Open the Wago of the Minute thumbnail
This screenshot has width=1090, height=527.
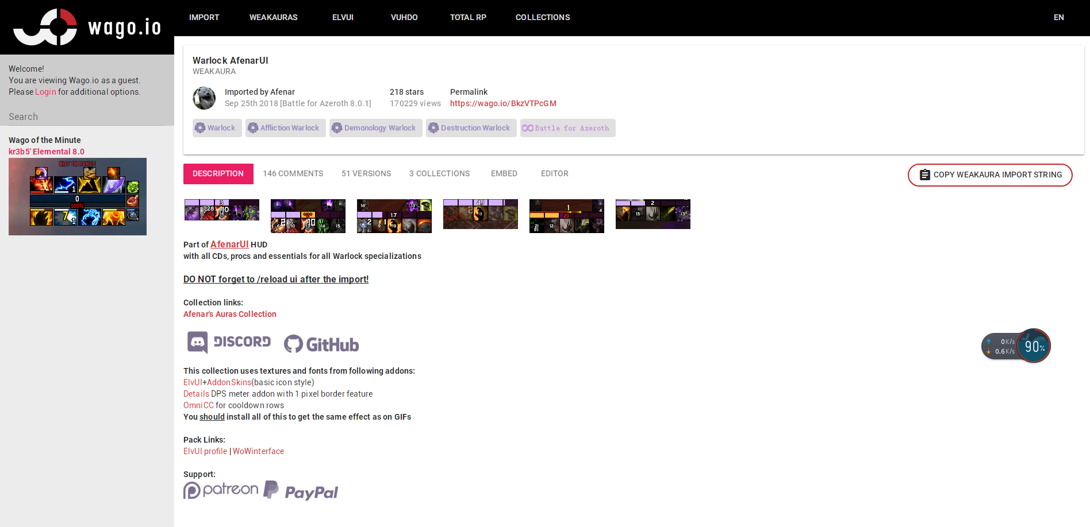coord(78,196)
